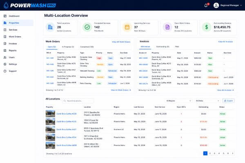Go to page 3 of locations
This screenshot has width=245, height=163.
tap(214, 153)
